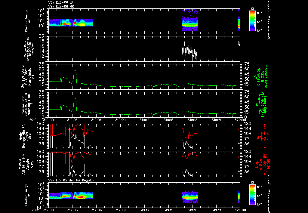Click the white count-rate trace near 319:18
This screenshot has width=308, height=213.
[189, 50]
